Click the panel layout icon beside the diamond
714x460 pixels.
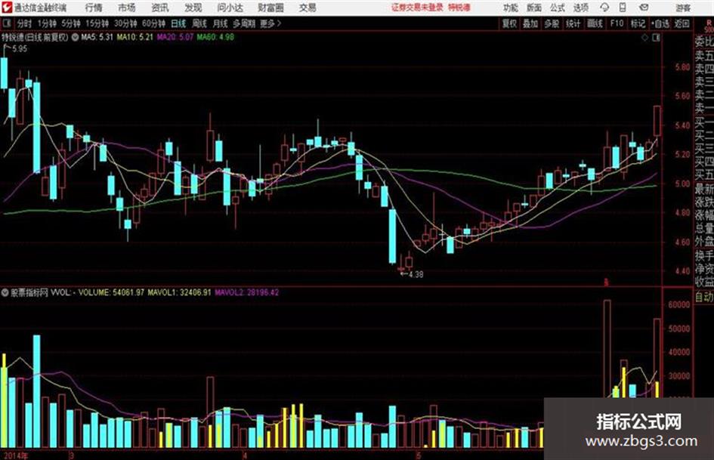click(656, 38)
